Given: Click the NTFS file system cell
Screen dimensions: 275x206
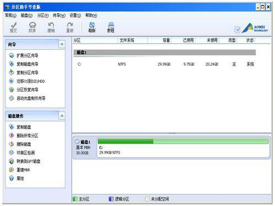Looking at the screenshot, I should [122, 64].
